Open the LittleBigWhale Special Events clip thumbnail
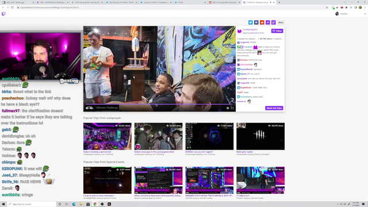Screen dimensions: 368x207 (108, 180)
